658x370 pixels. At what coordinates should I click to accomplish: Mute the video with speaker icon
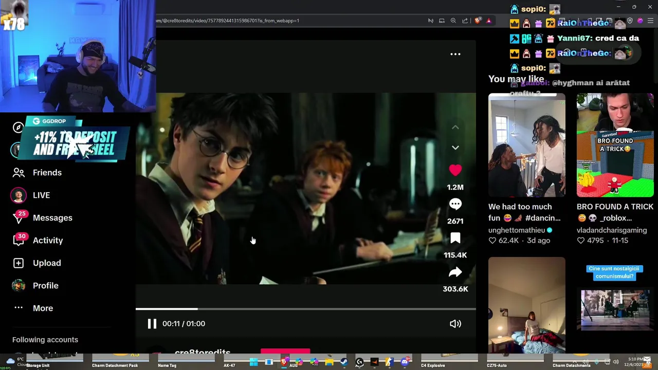(x=455, y=324)
